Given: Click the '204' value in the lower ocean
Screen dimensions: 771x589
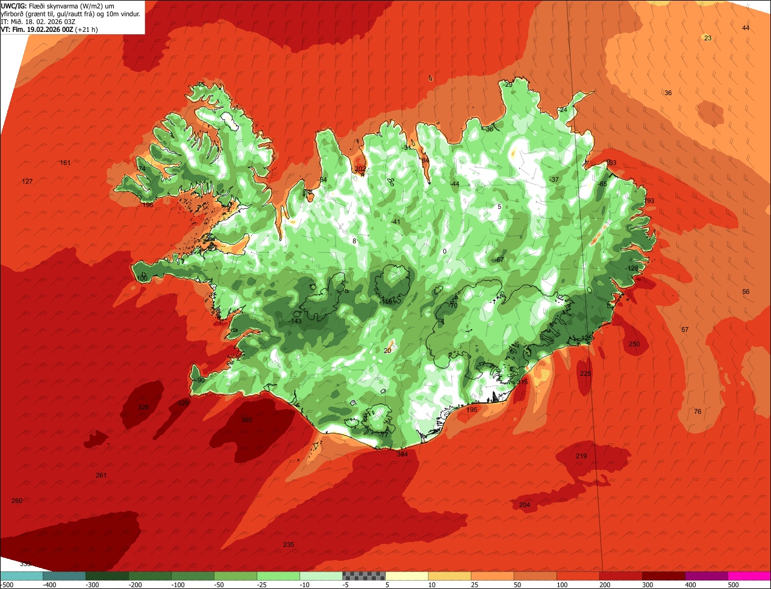Looking at the screenshot, I should 525,505.
